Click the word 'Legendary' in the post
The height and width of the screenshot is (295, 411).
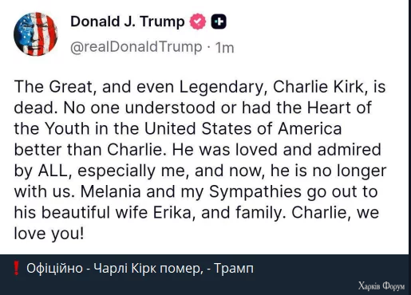coord(220,88)
